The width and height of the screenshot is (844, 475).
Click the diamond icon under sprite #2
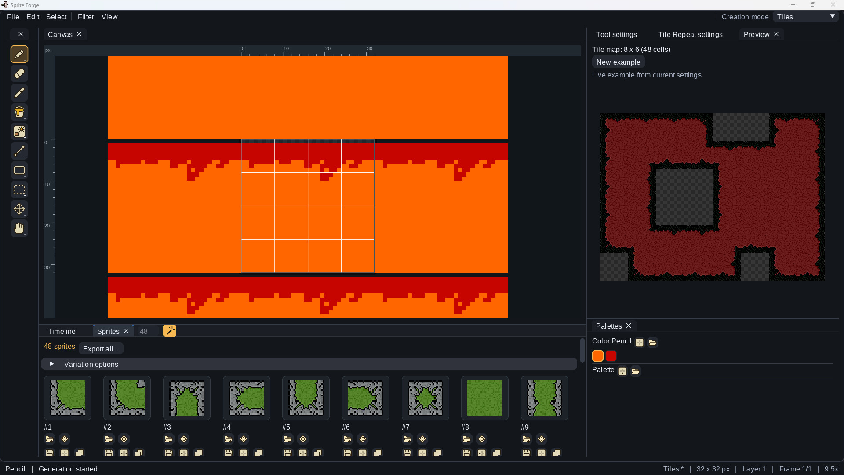pyautogui.click(x=124, y=439)
